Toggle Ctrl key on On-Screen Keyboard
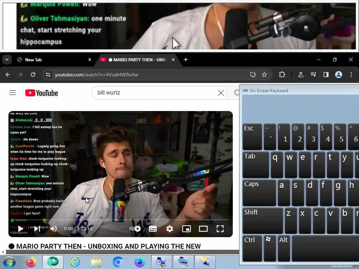The height and width of the screenshot is (269, 359). click(x=252, y=248)
